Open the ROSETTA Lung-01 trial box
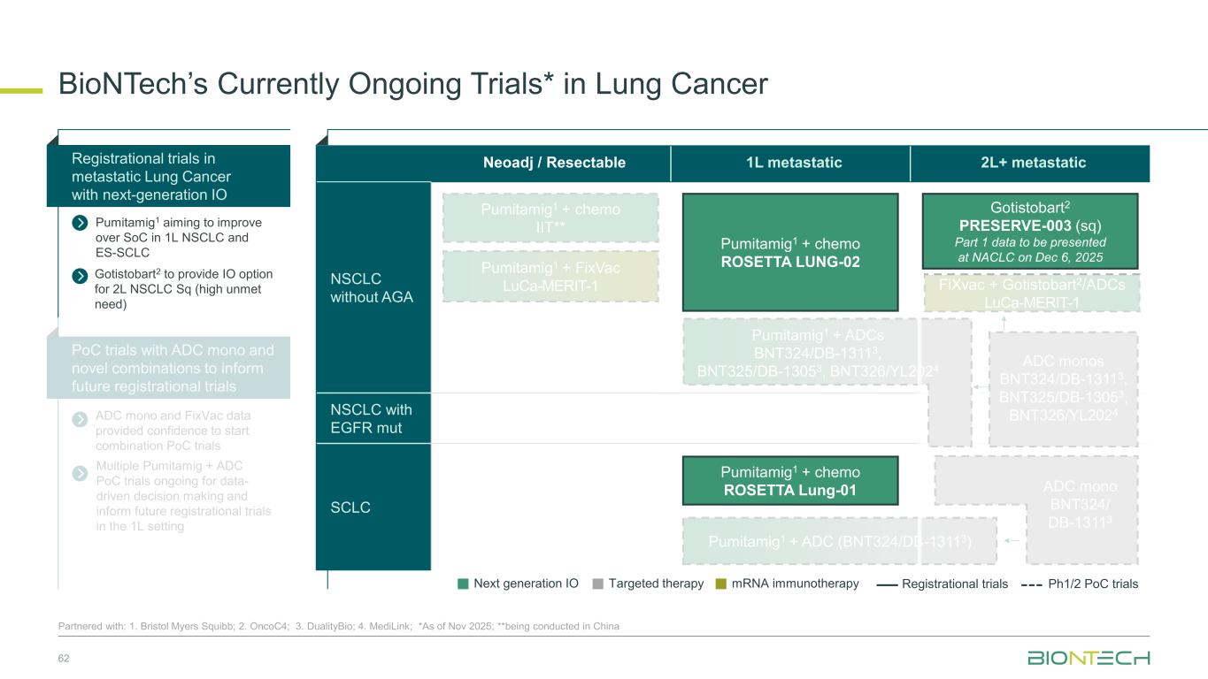Image resolution: width=1208 pixels, height=679 pixels. click(x=790, y=480)
